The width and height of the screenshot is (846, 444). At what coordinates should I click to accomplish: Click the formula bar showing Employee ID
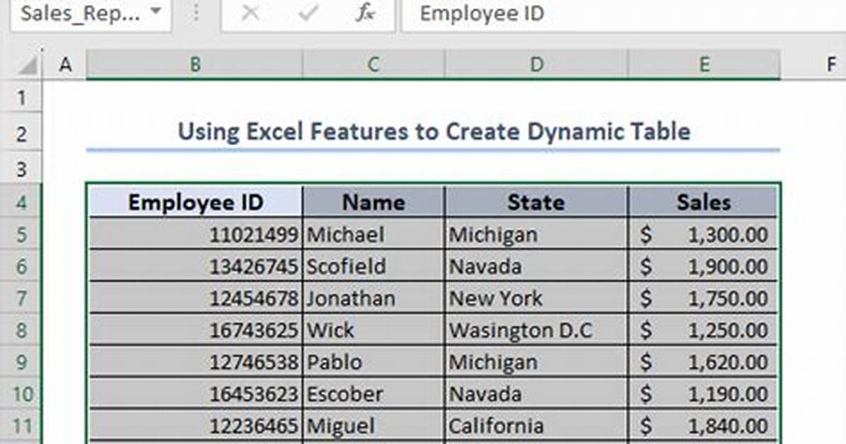pos(623,13)
